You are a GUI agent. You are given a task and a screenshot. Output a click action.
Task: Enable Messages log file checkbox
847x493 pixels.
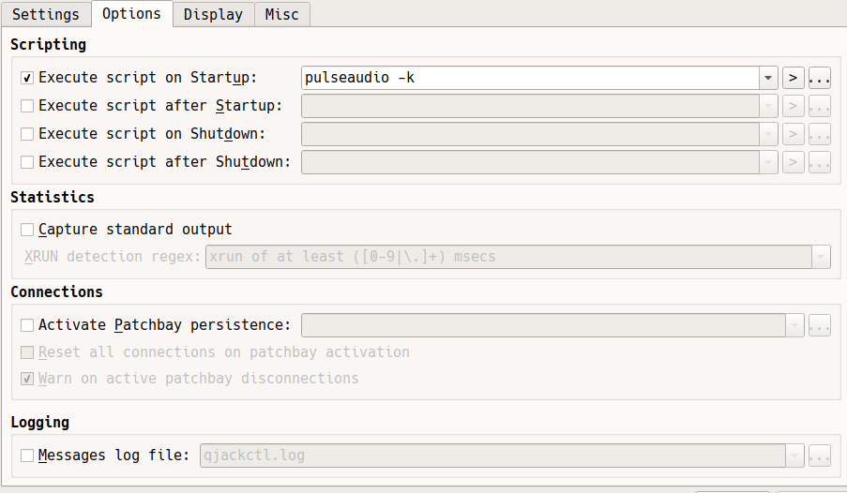pos(27,456)
